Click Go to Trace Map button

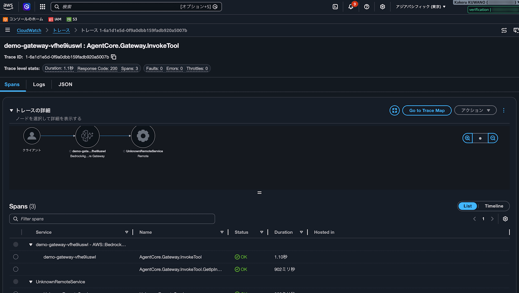click(x=427, y=111)
